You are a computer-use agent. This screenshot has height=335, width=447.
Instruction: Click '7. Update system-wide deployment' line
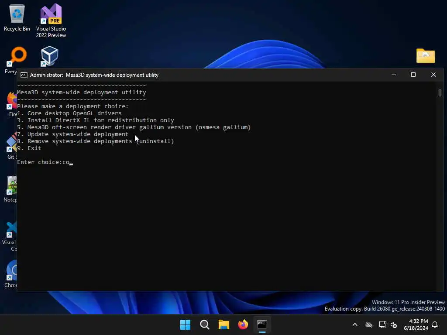pos(73,134)
